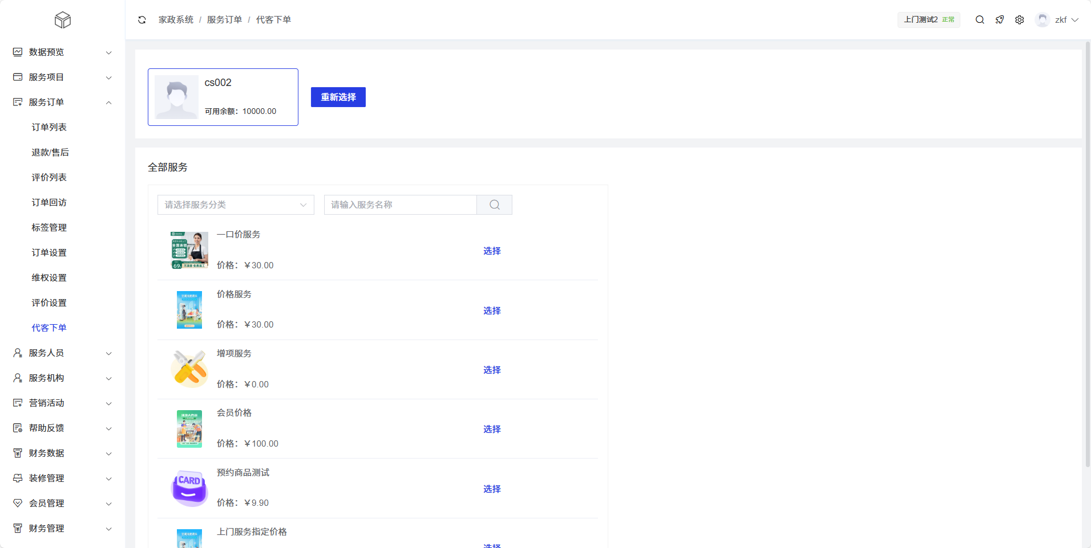Focus the 请输入服务名称 search field
Screen dimensions: 1091x548
(400, 205)
